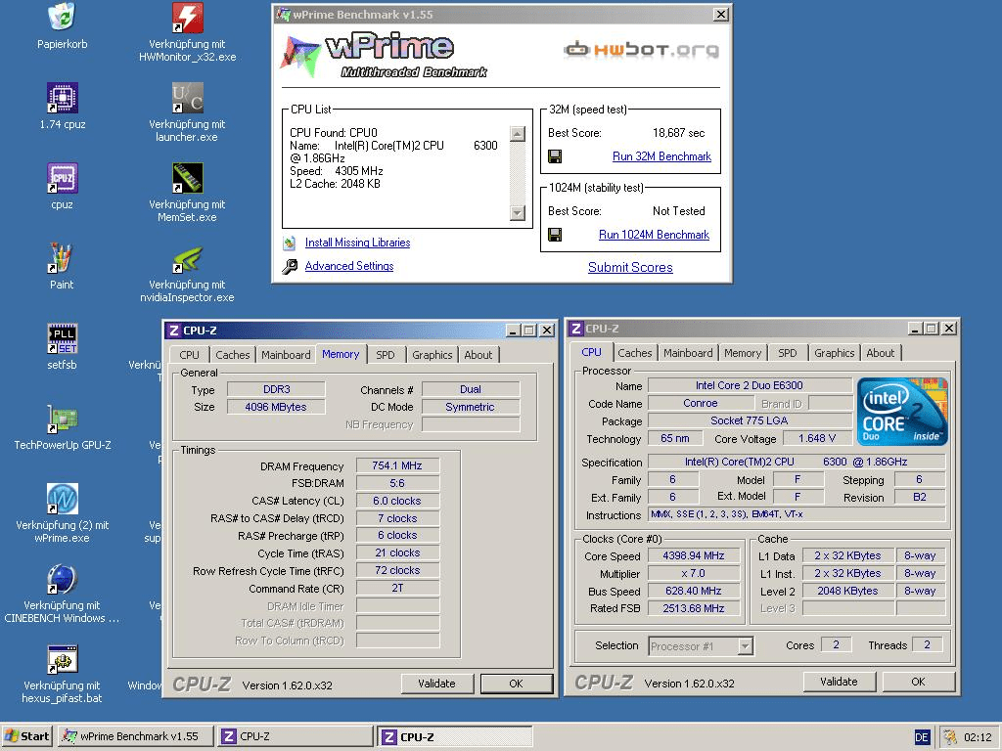The width and height of the screenshot is (1002, 751).
Task: Click Run 32M Benchmark link
Action: [661, 156]
